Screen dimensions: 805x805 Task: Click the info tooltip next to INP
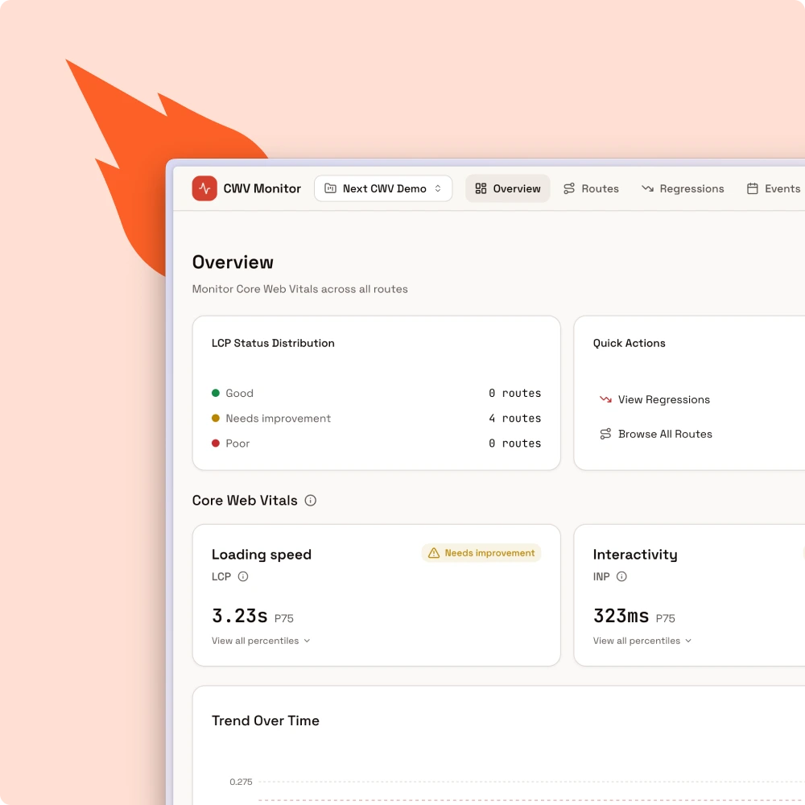tap(621, 576)
